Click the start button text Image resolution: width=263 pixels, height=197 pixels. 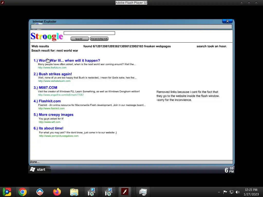pos(41,170)
